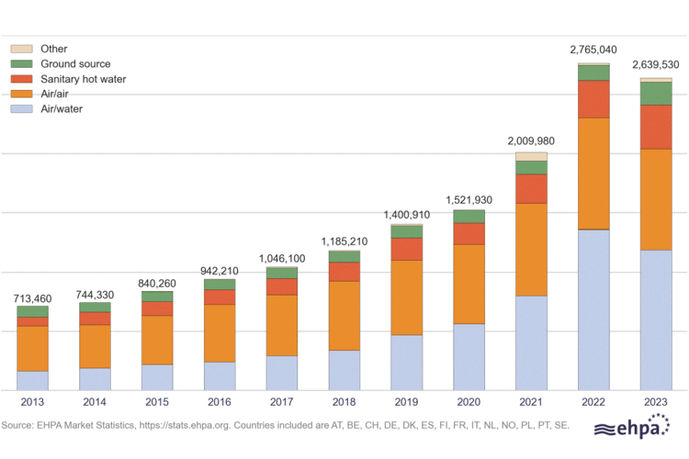The height and width of the screenshot is (459, 689).
Task: Click the Air/air legend color swatch
Action: pyautogui.click(x=22, y=95)
